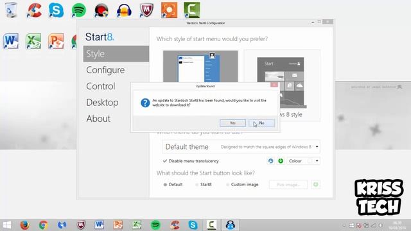Select the Default start button radio option
Screen dimensions: 411x231
(173, 184)
